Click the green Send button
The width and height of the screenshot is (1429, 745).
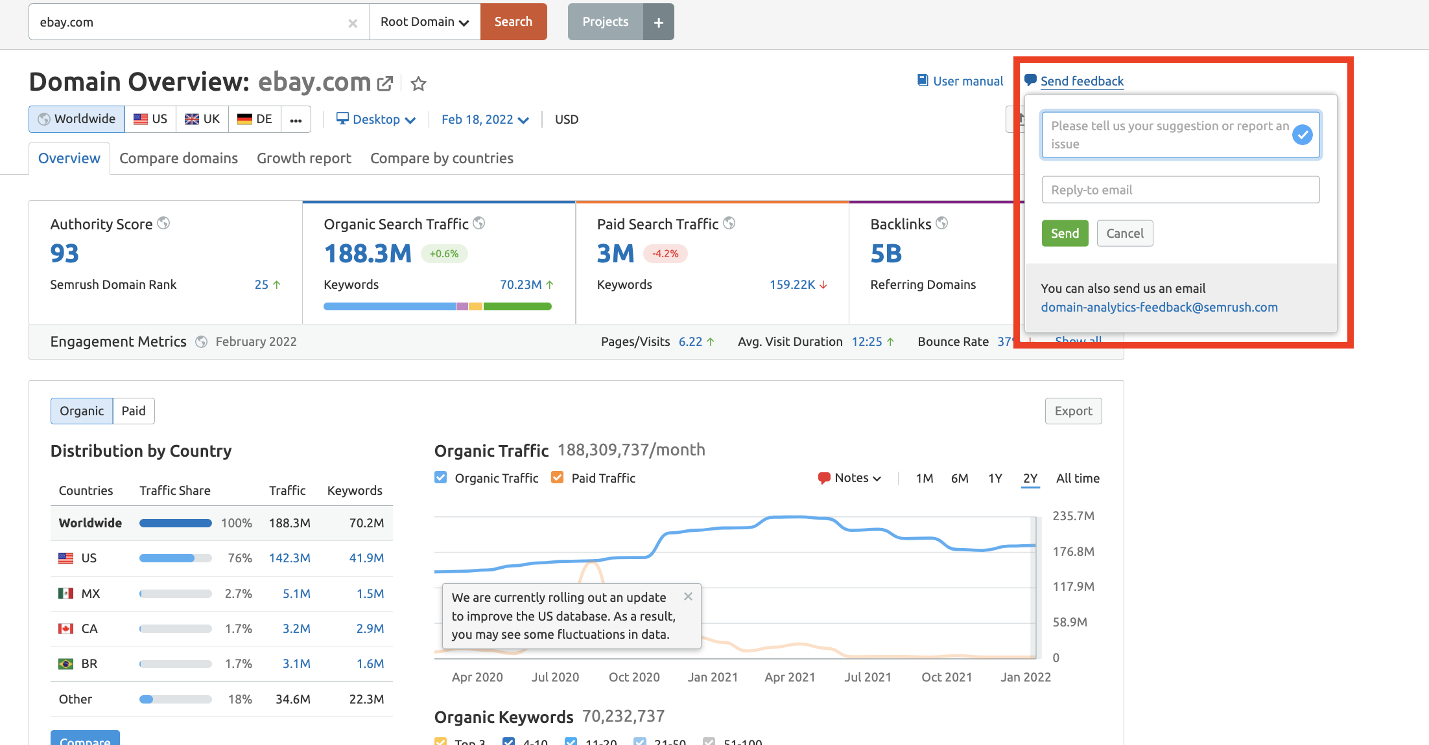pyautogui.click(x=1065, y=233)
